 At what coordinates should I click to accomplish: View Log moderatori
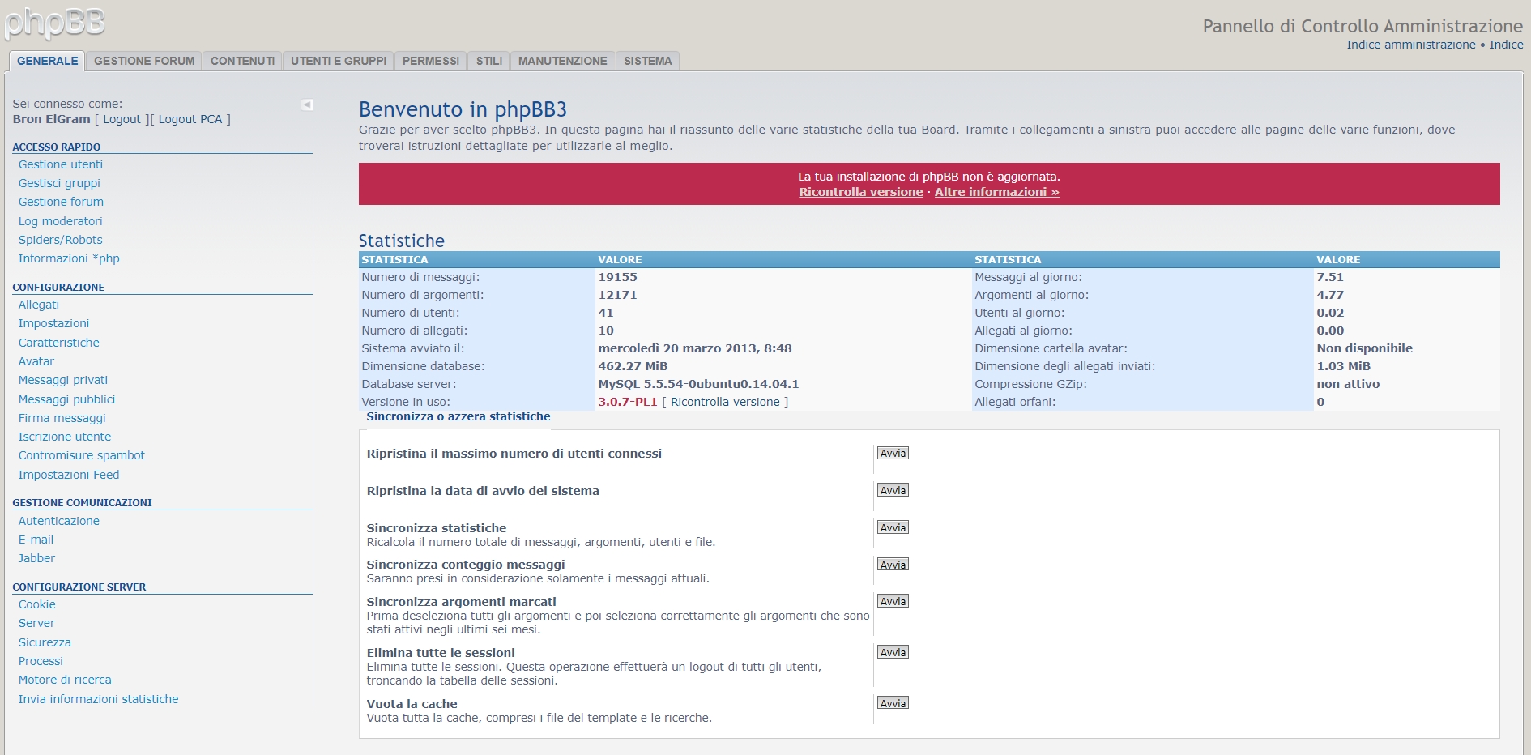coord(61,221)
